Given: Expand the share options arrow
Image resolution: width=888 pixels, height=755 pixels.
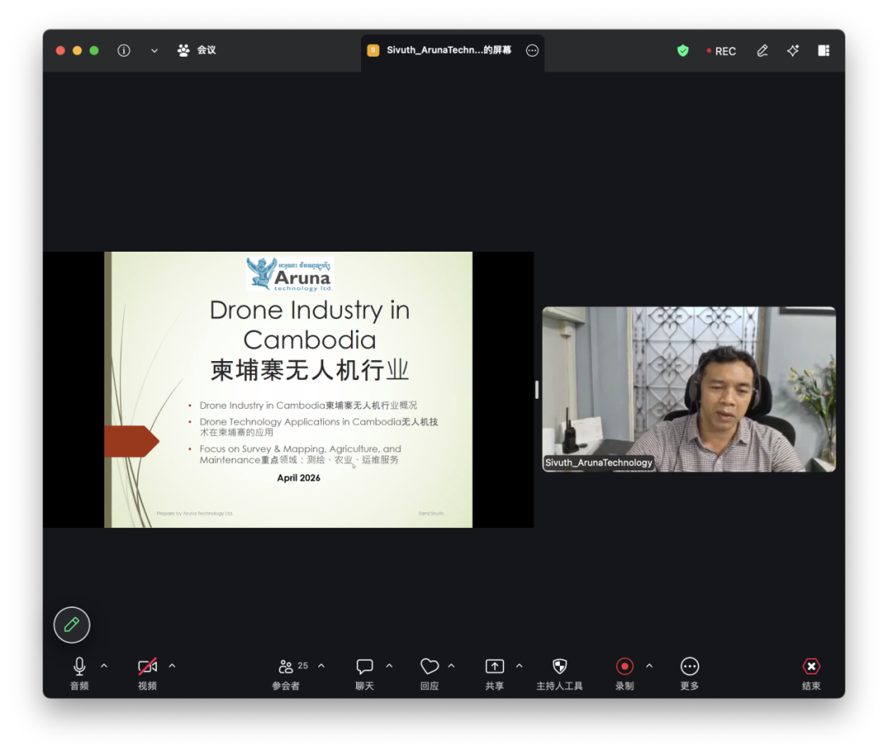Looking at the screenshot, I should (x=519, y=666).
